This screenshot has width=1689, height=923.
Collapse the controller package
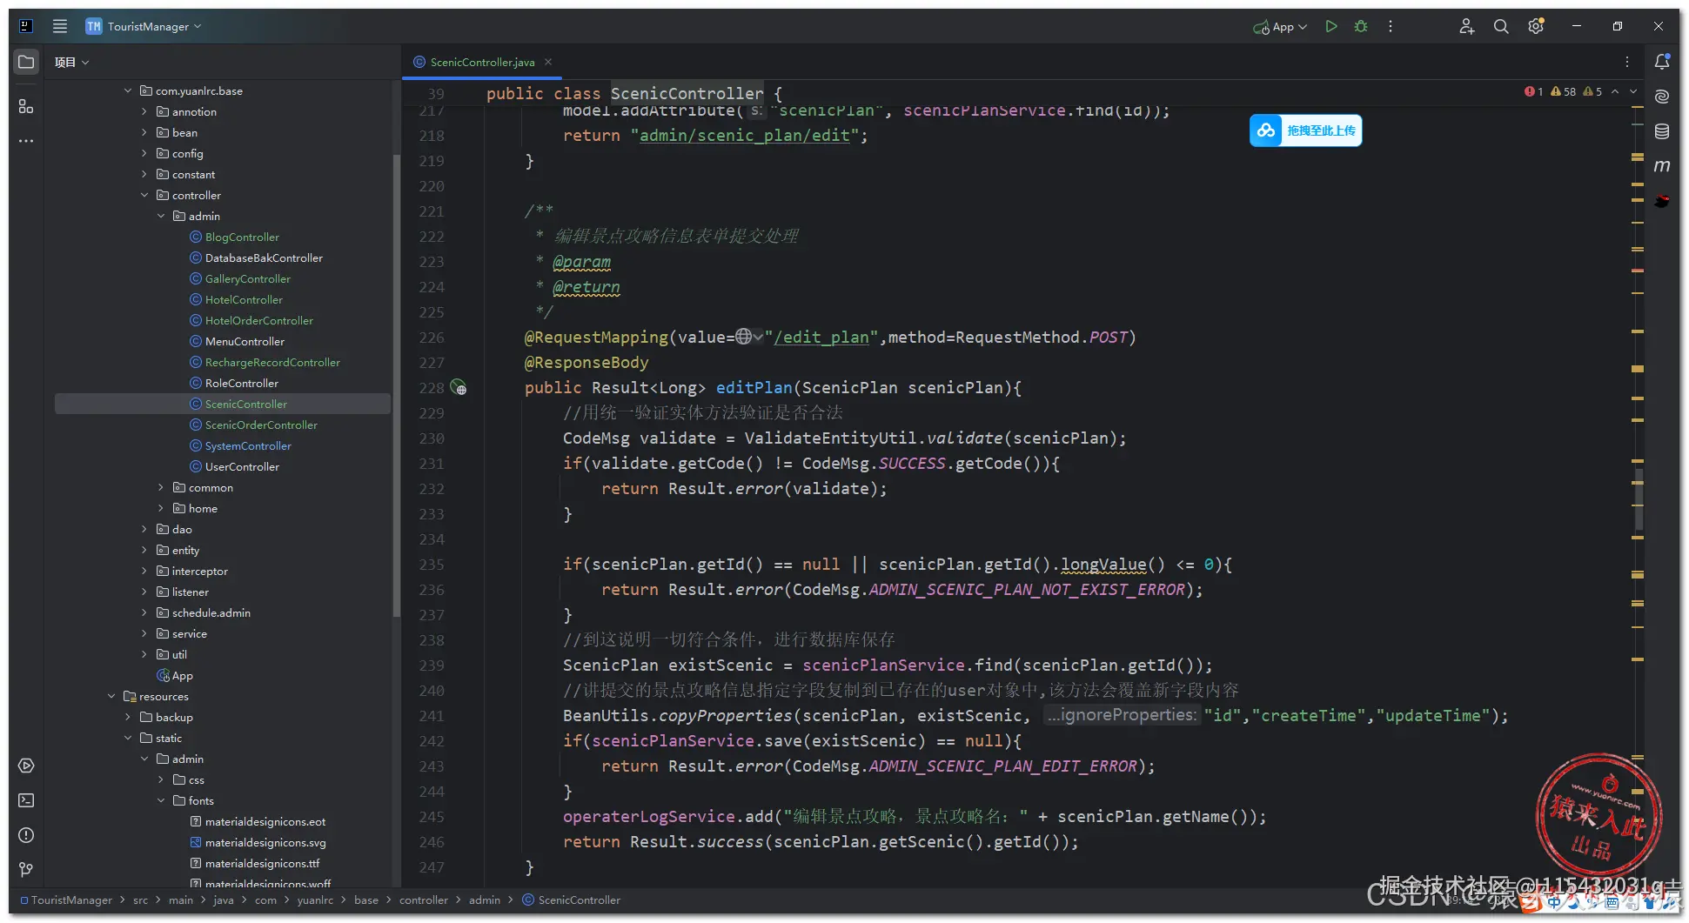[x=144, y=195]
